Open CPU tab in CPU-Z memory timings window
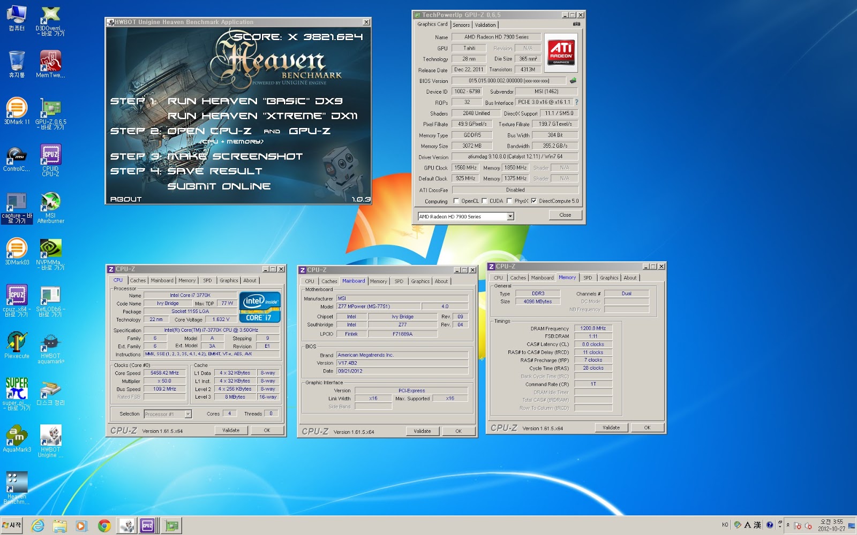Image resolution: width=857 pixels, height=535 pixels. (x=499, y=278)
